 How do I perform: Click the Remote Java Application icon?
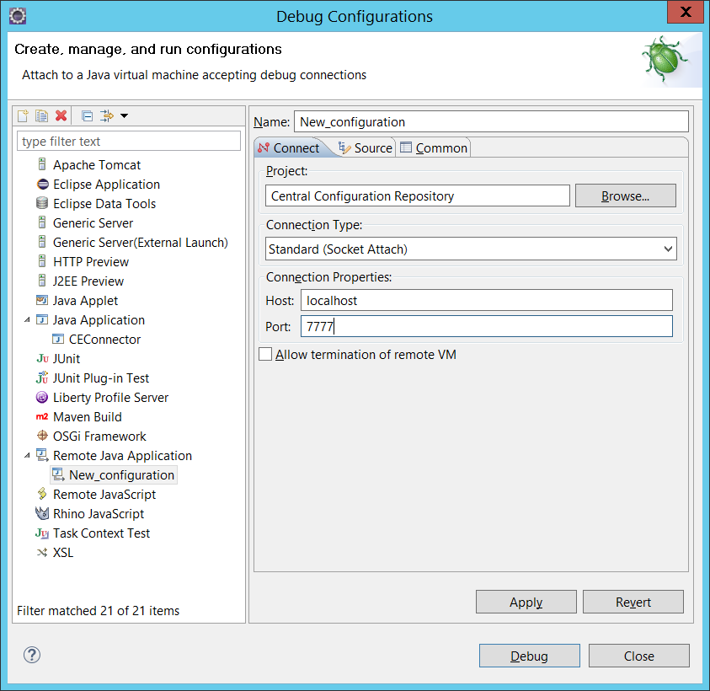(x=42, y=455)
